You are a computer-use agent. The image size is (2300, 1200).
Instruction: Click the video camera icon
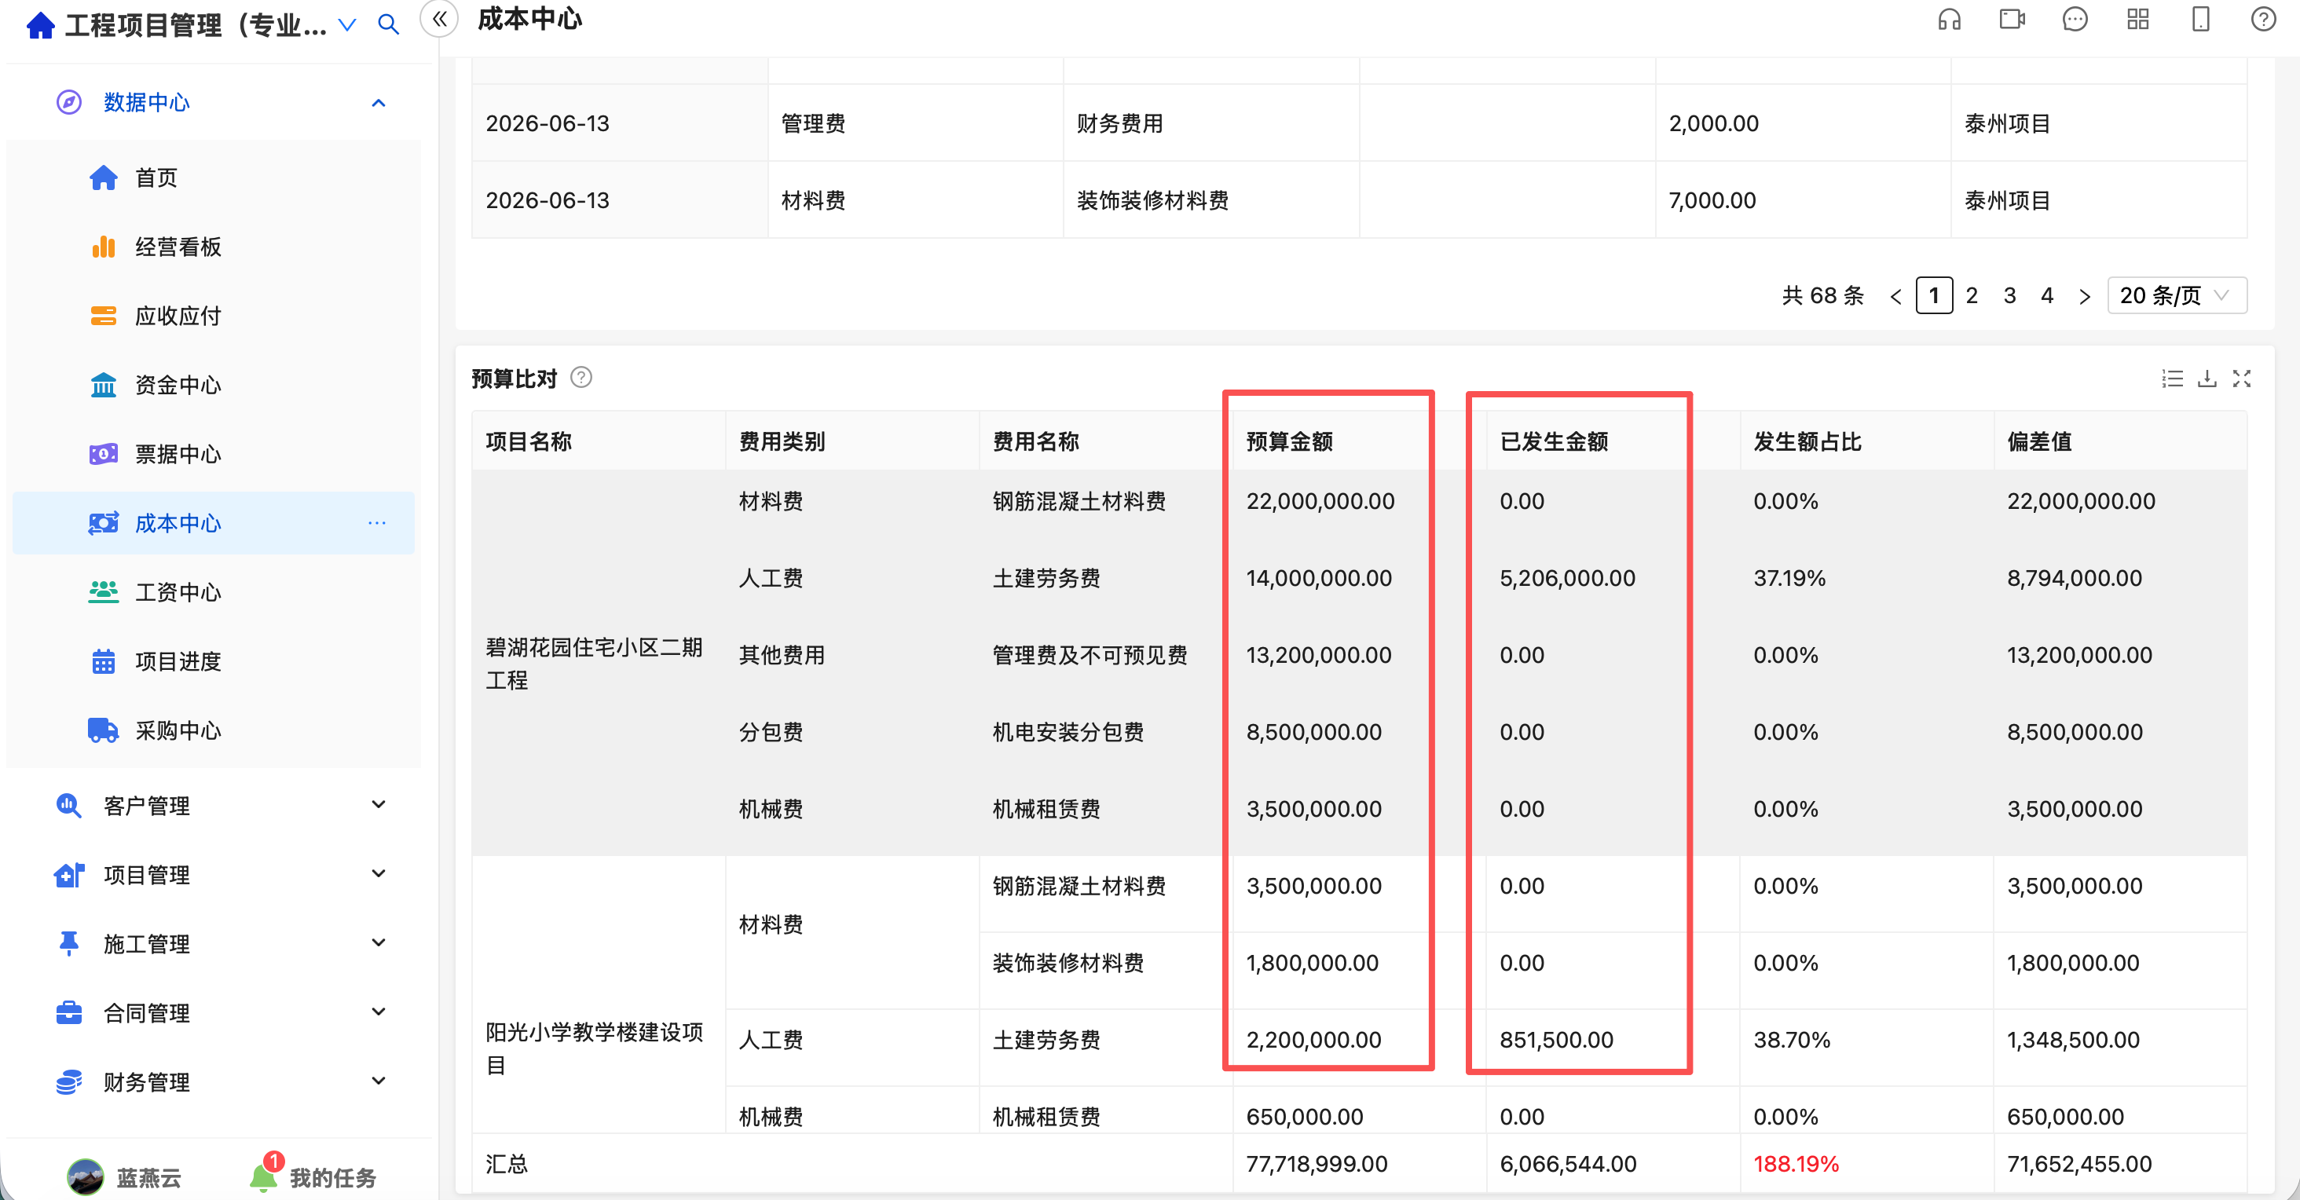tap(2012, 19)
